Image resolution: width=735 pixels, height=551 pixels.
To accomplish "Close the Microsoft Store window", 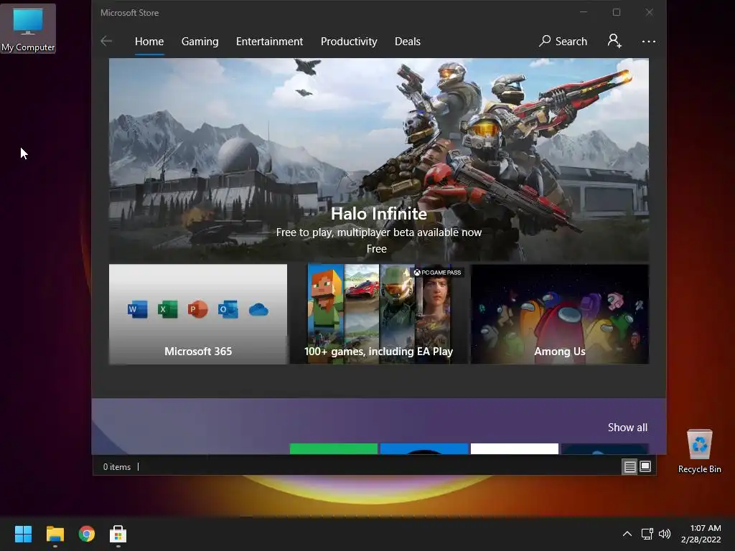I will click(x=649, y=12).
